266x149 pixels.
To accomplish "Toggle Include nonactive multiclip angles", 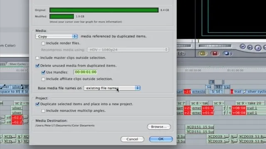I will pyautogui.click(x=43, y=111).
